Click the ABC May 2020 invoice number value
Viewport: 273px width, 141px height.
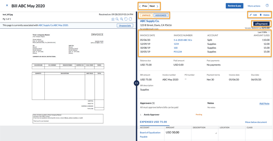(x=170, y=80)
